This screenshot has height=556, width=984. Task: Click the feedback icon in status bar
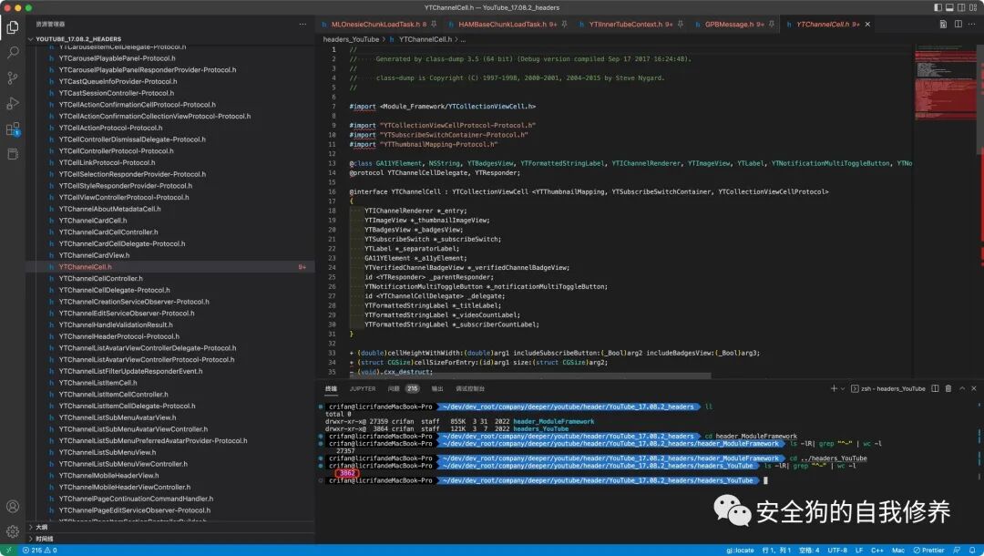[x=957, y=551]
